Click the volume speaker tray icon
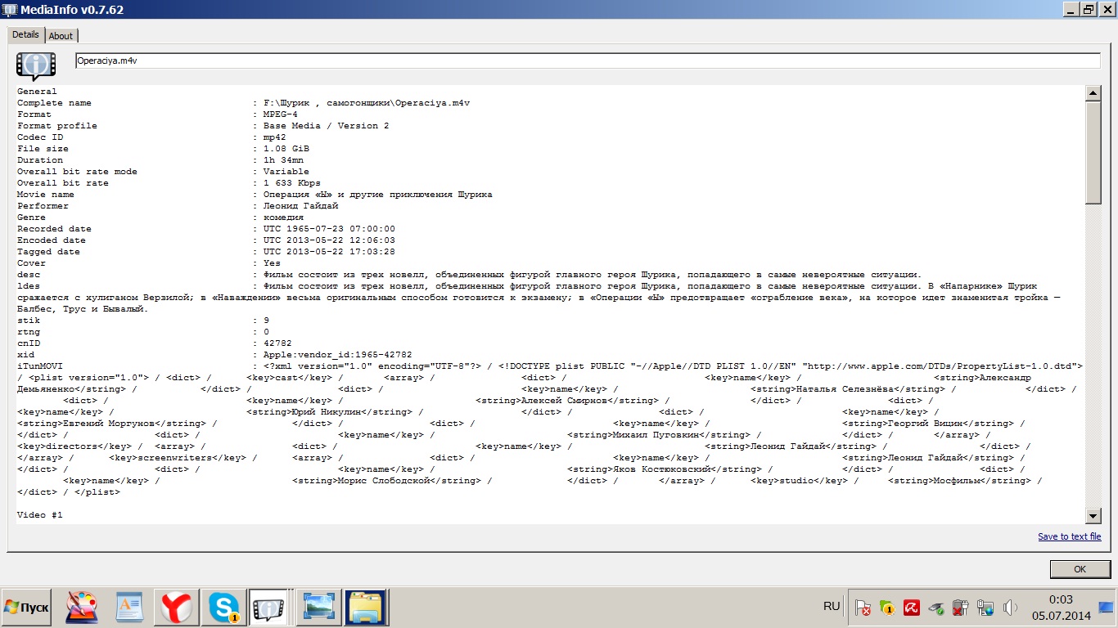This screenshot has width=1118, height=628. click(1010, 608)
